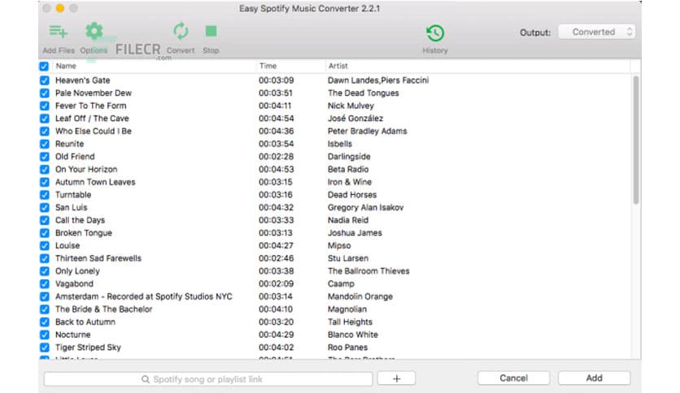680x393 pixels.
Task: Open the Options gear
Action: (94, 38)
